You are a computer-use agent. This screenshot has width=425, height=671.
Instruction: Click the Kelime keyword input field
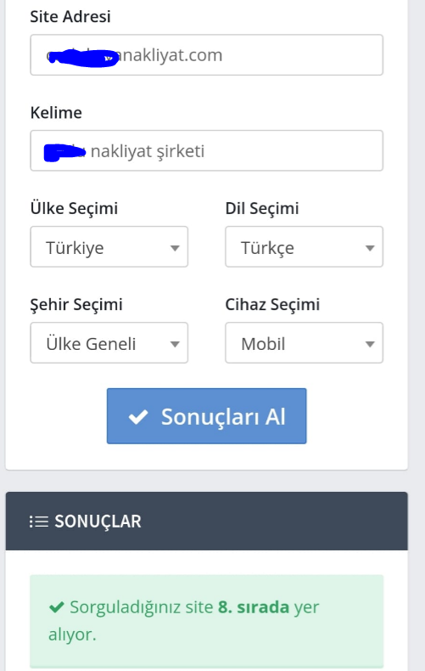[206, 150]
